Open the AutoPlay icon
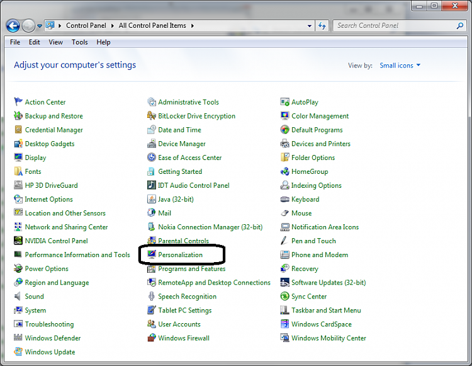 (x=284, y=102)
